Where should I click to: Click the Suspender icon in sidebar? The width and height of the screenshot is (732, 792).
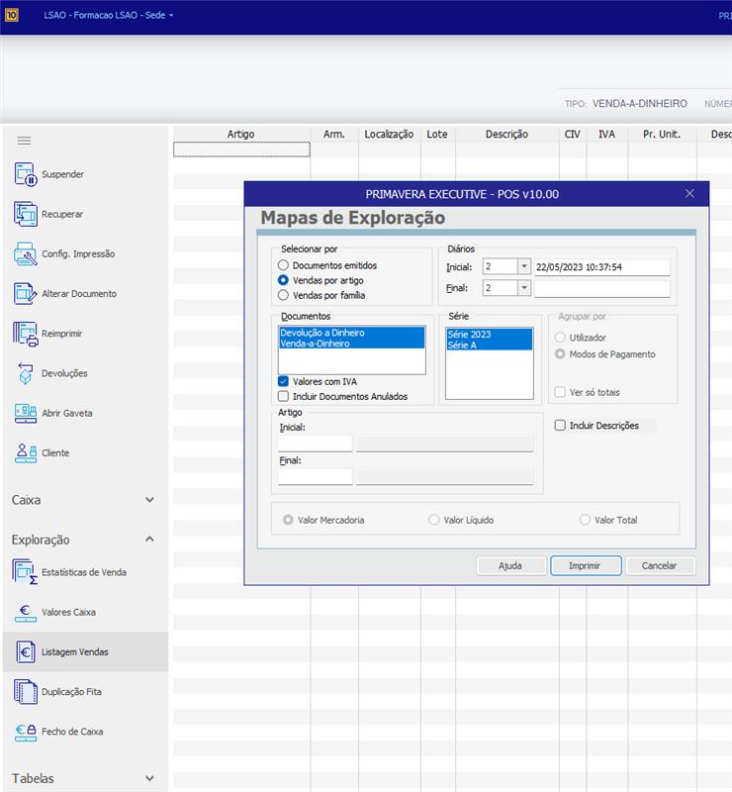(x=26, y=175)
